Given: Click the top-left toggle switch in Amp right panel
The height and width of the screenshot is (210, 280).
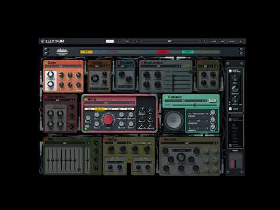Looking at the screenshot, I should pyautogui.click(x=142, y=110).
